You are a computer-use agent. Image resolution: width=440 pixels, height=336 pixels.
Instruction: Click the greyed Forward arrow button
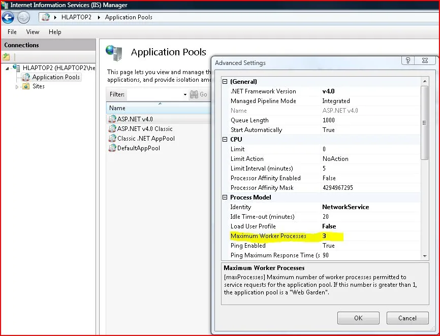coord(23,18)
